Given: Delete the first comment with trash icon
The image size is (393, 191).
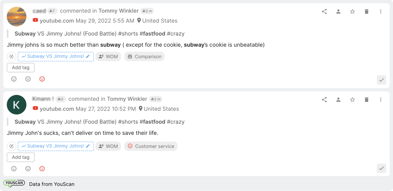Looking at the screenshot, I should click(x=366, y=12).
